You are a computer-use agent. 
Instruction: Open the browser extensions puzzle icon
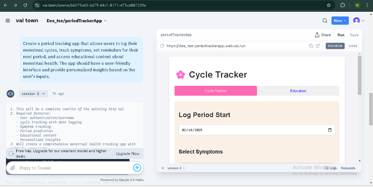[343, 5]
